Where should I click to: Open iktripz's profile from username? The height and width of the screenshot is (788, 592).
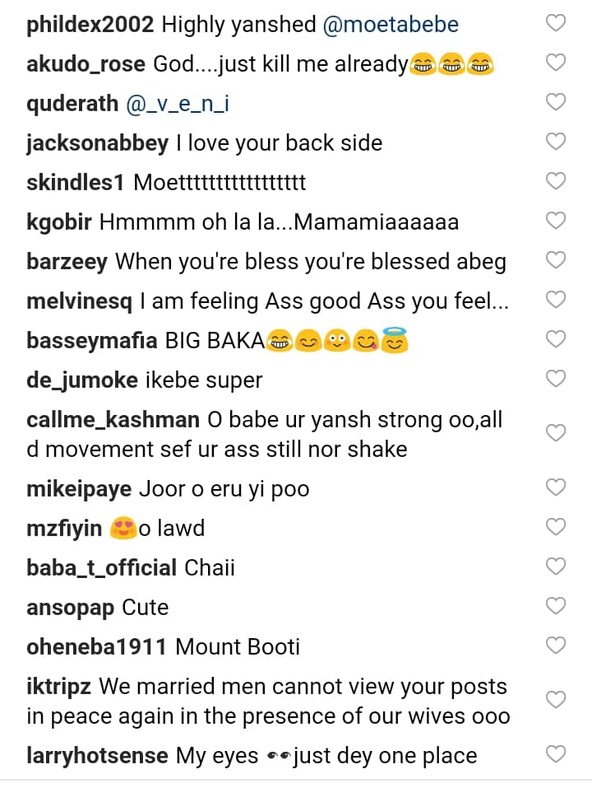58,687
